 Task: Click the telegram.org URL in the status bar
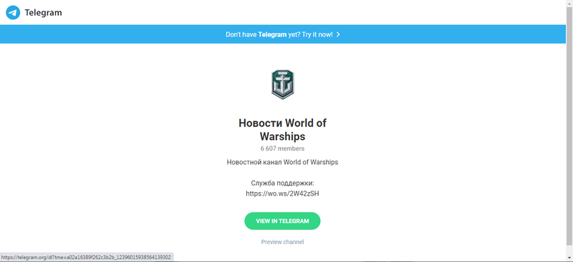click(86, 257)
